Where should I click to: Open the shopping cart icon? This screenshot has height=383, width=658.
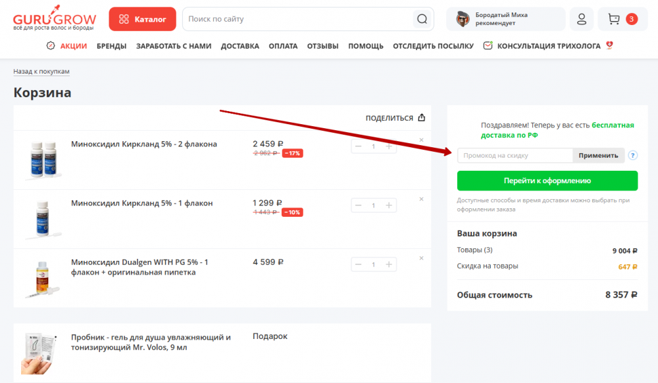pyautogui.click(x=614, y=19)
